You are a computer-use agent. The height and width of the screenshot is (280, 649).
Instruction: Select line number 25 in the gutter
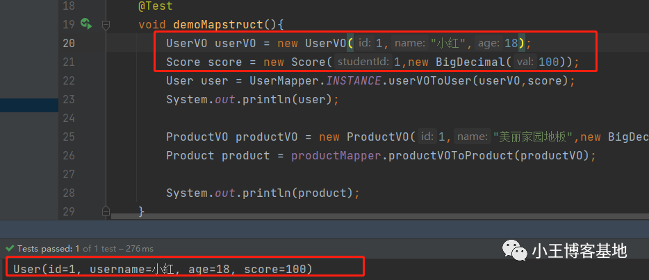tap(69, 137)
